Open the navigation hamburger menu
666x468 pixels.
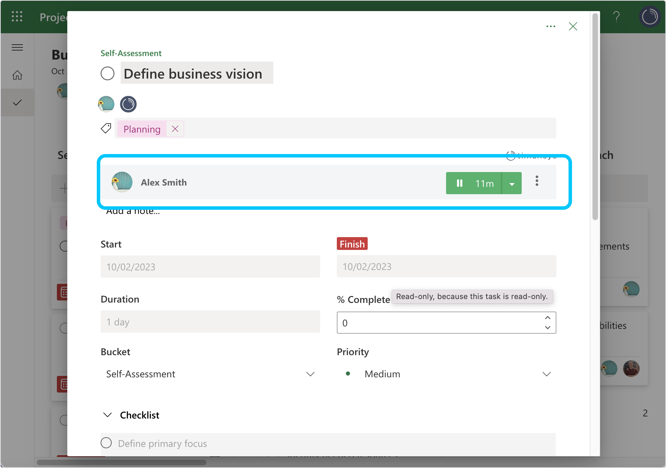(17, 47)
